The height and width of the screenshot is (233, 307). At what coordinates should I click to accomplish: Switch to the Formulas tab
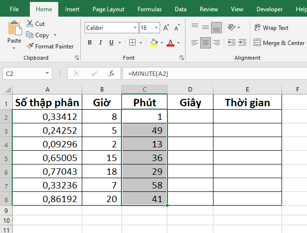(149, 9)
